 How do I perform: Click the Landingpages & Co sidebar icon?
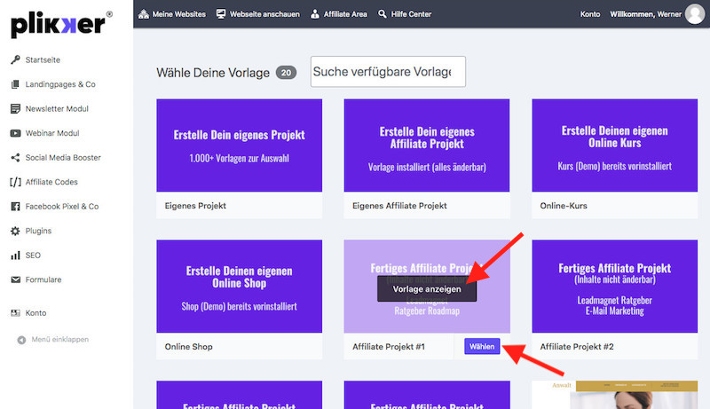pos(15,84)
